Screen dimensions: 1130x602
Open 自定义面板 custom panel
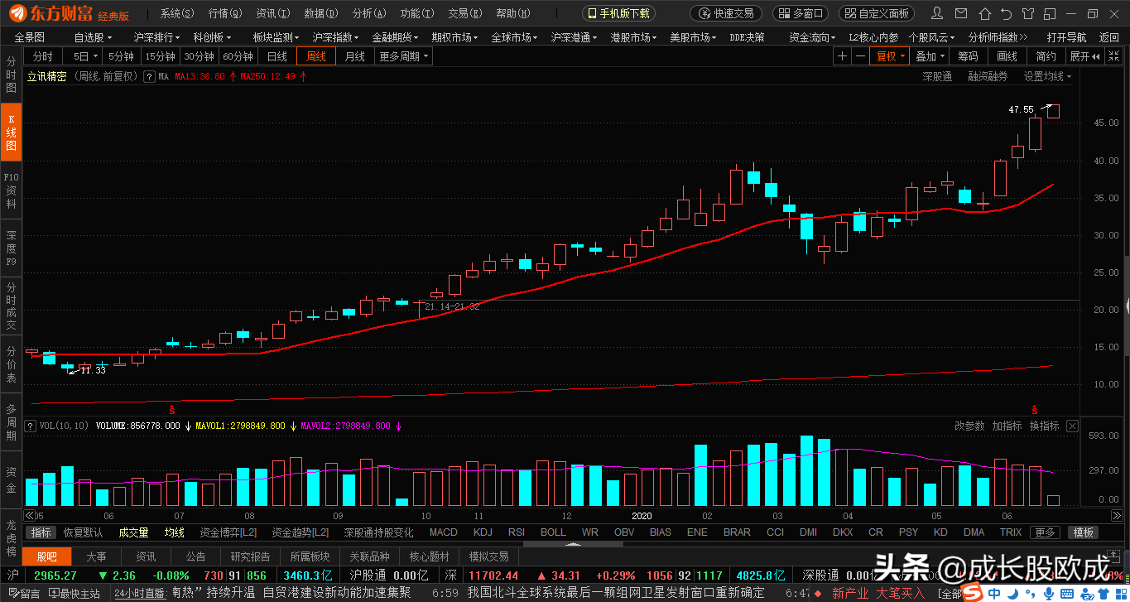pos(878,13)
